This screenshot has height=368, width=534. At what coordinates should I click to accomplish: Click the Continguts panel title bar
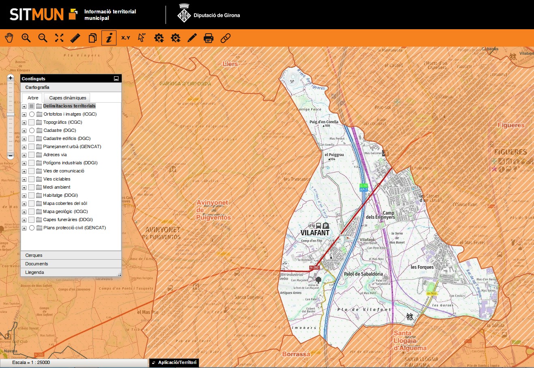click(x=71, y=79)
